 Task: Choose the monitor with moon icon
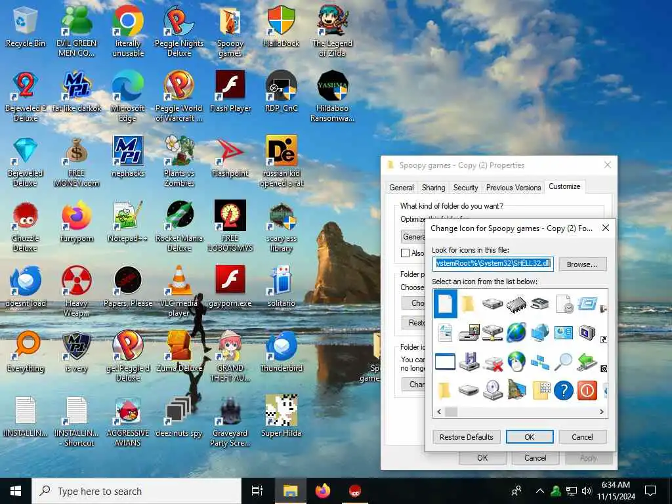(587, 333)
